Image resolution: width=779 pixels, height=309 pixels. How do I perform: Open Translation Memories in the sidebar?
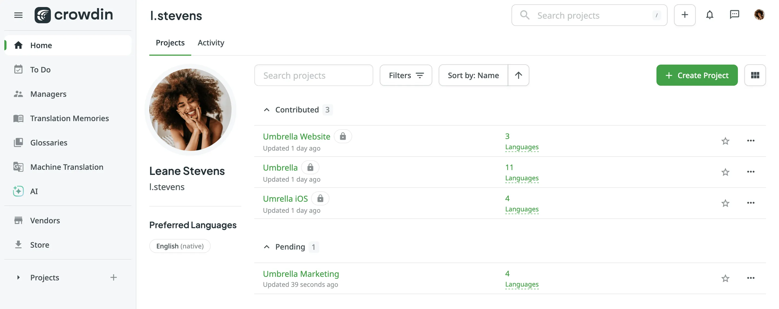(x=69, y=118)
